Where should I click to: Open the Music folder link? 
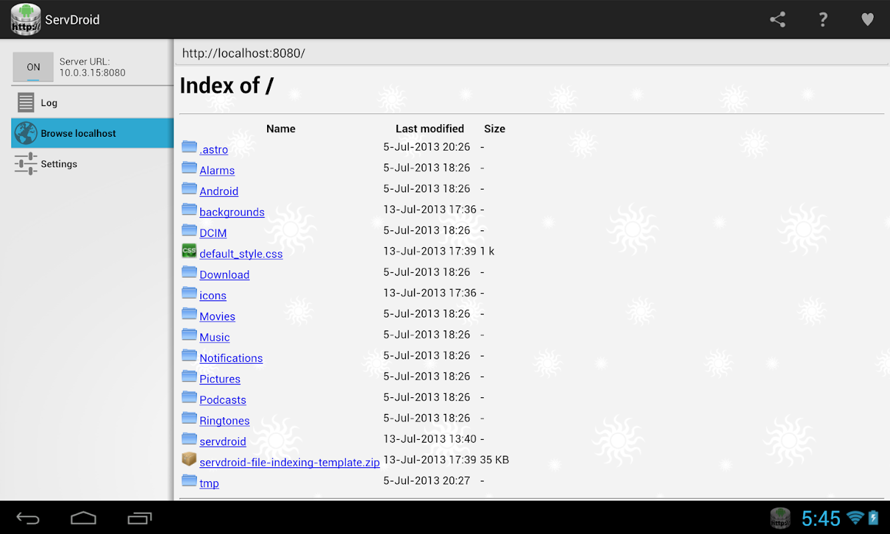(x=214, y=337)
